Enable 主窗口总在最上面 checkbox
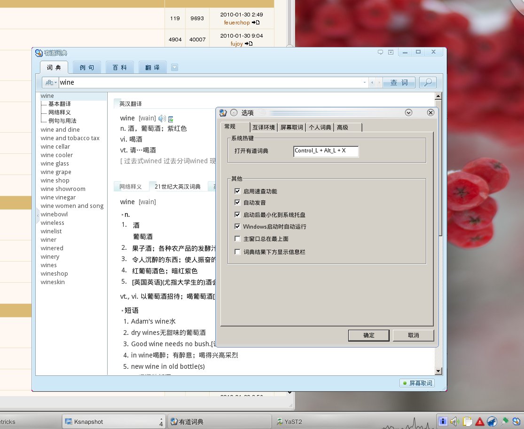 click(x=237, y=239)
